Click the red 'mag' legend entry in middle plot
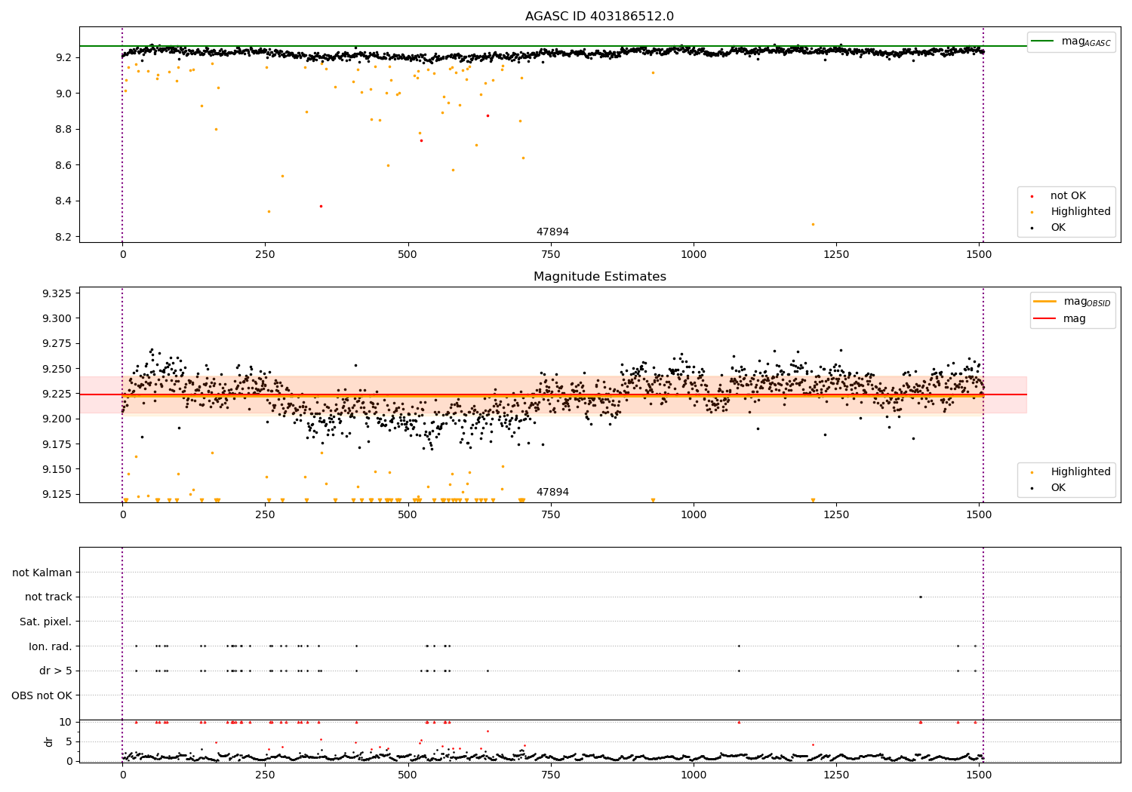Image resolution: width=1132 pixels, height=792 pixels. click(x=1060, y=319)
